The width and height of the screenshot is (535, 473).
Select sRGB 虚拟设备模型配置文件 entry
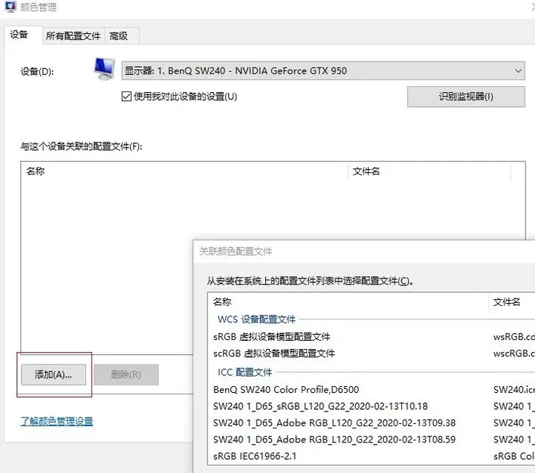coord(272,337)
